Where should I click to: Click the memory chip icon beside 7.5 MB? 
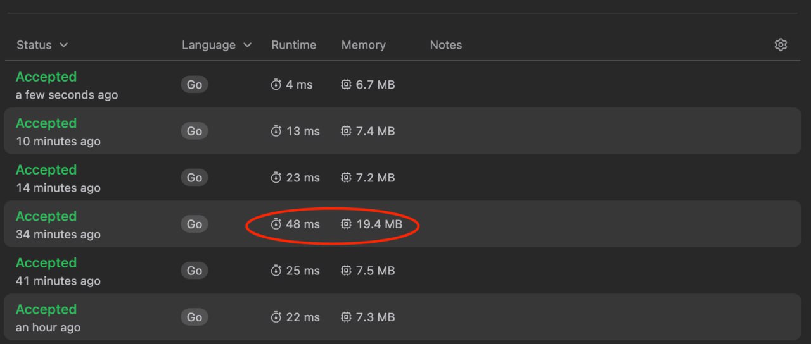tap(346, 271)
